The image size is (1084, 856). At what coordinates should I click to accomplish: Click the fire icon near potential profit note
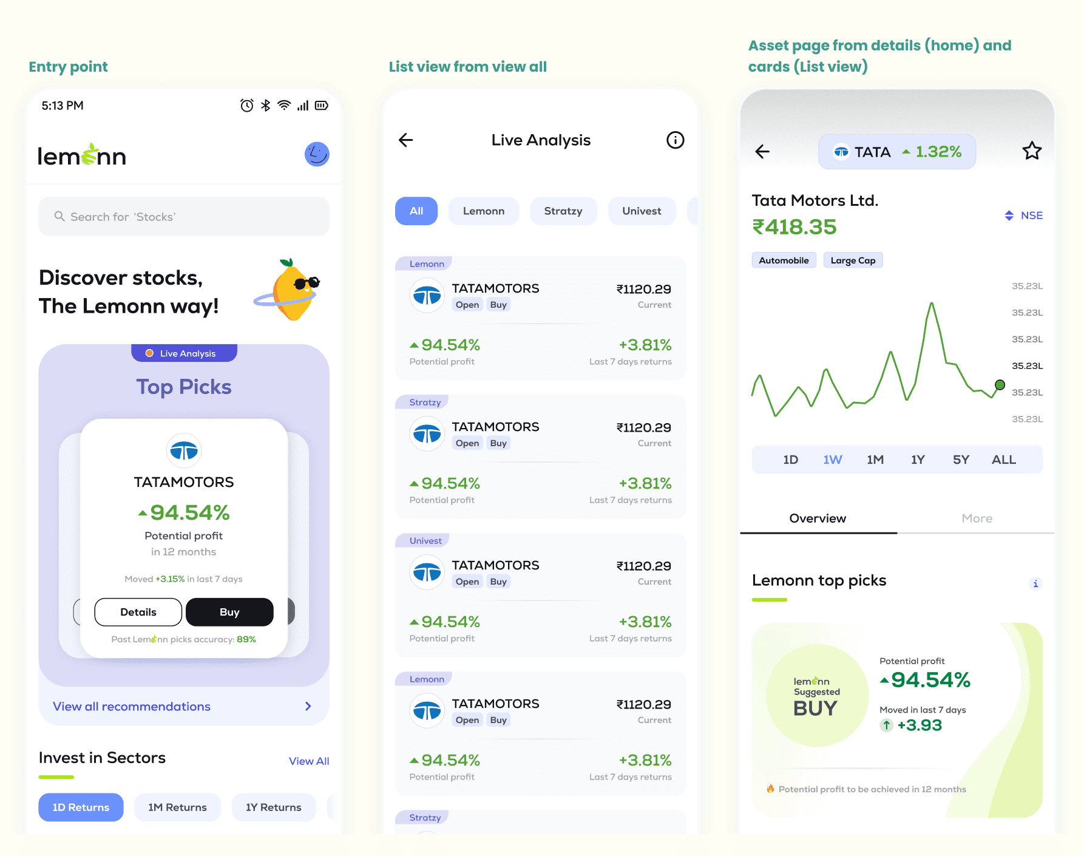770,789
